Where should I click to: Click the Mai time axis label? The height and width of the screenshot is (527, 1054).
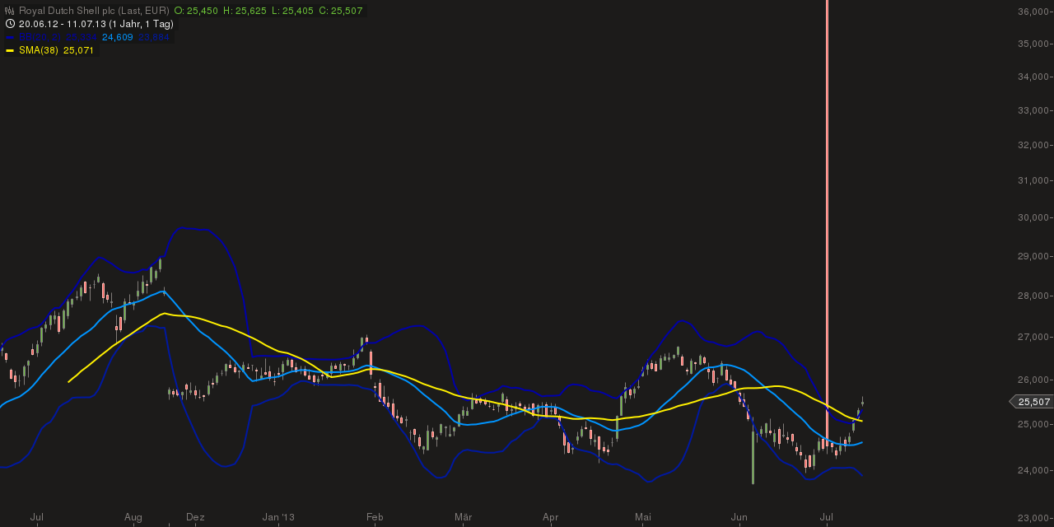(643, 517)
